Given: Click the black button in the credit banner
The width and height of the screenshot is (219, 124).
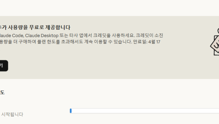Looking at the screenshot, I should 3,66.
